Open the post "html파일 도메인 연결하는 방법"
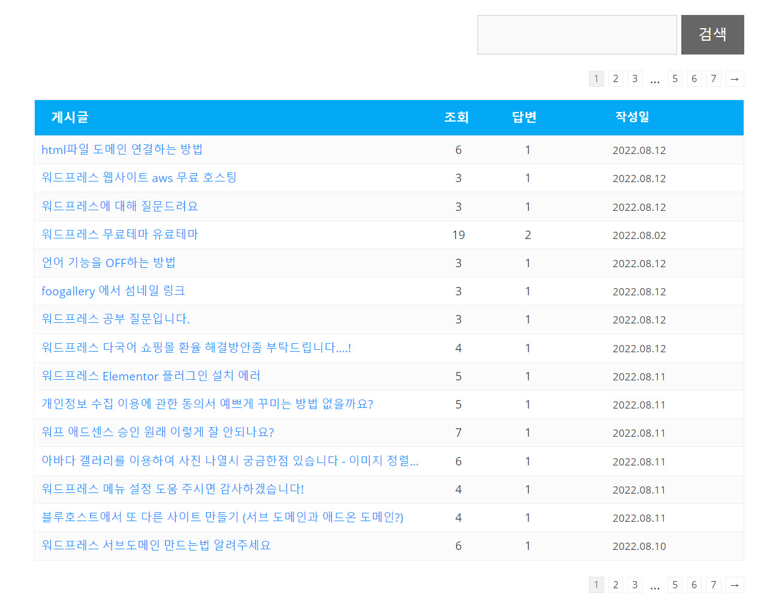Screen dimensions: 758x608 point(122,149)
